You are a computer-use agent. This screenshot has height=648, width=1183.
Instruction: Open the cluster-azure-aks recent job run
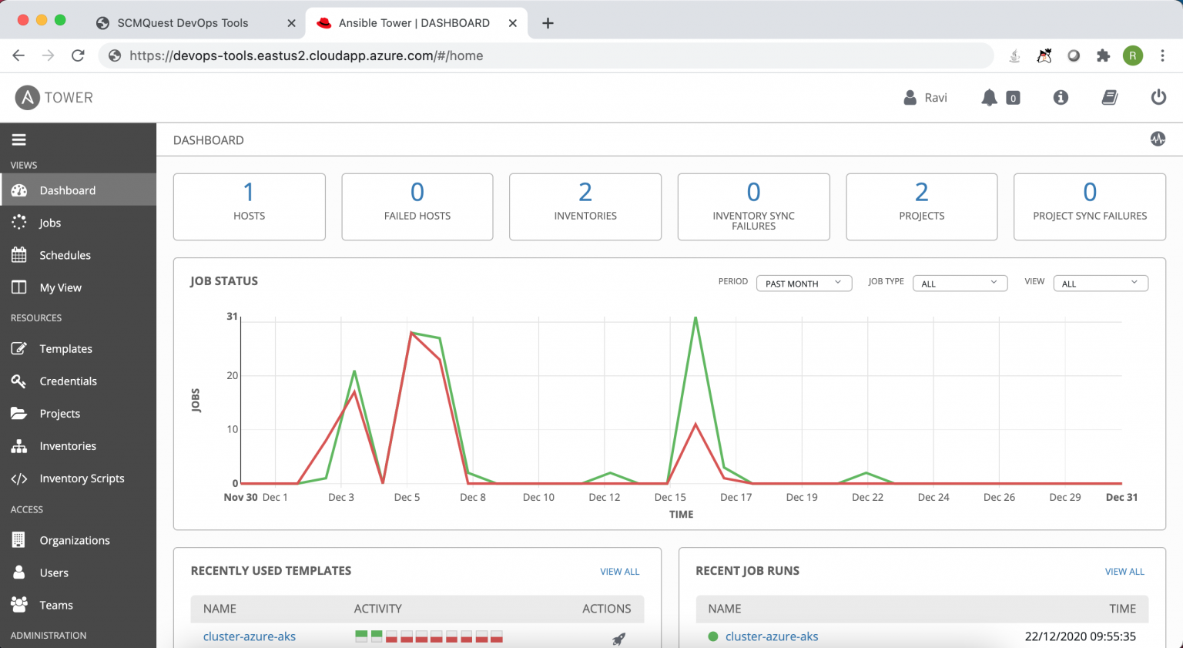772,636
